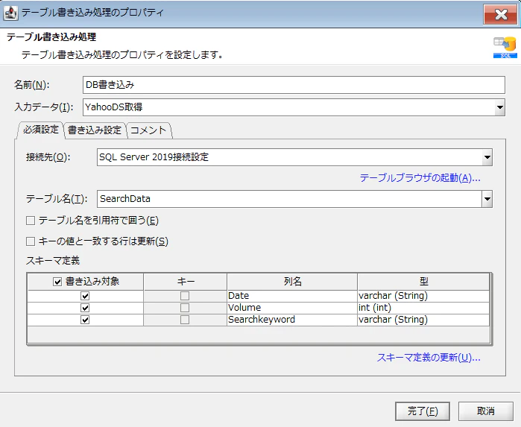The image size is (521, 427).
Task: Switch to the 必須設定 tab
Action: pos(40,130)
